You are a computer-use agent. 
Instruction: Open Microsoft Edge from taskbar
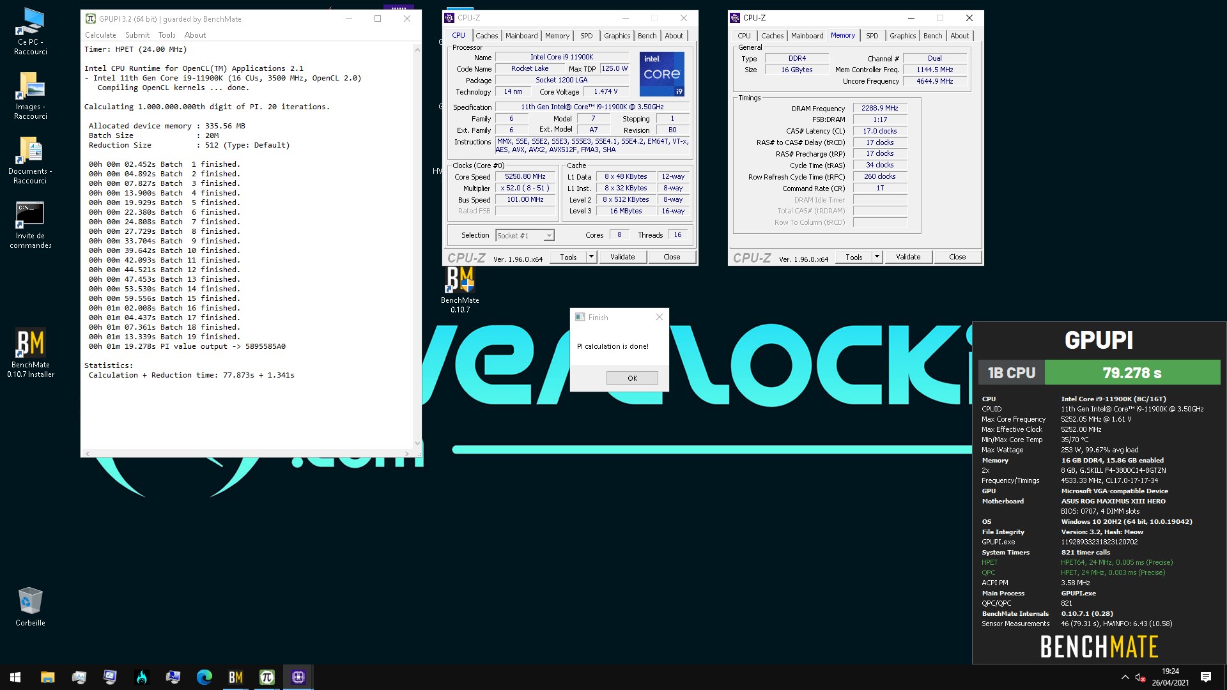[204, 677]
